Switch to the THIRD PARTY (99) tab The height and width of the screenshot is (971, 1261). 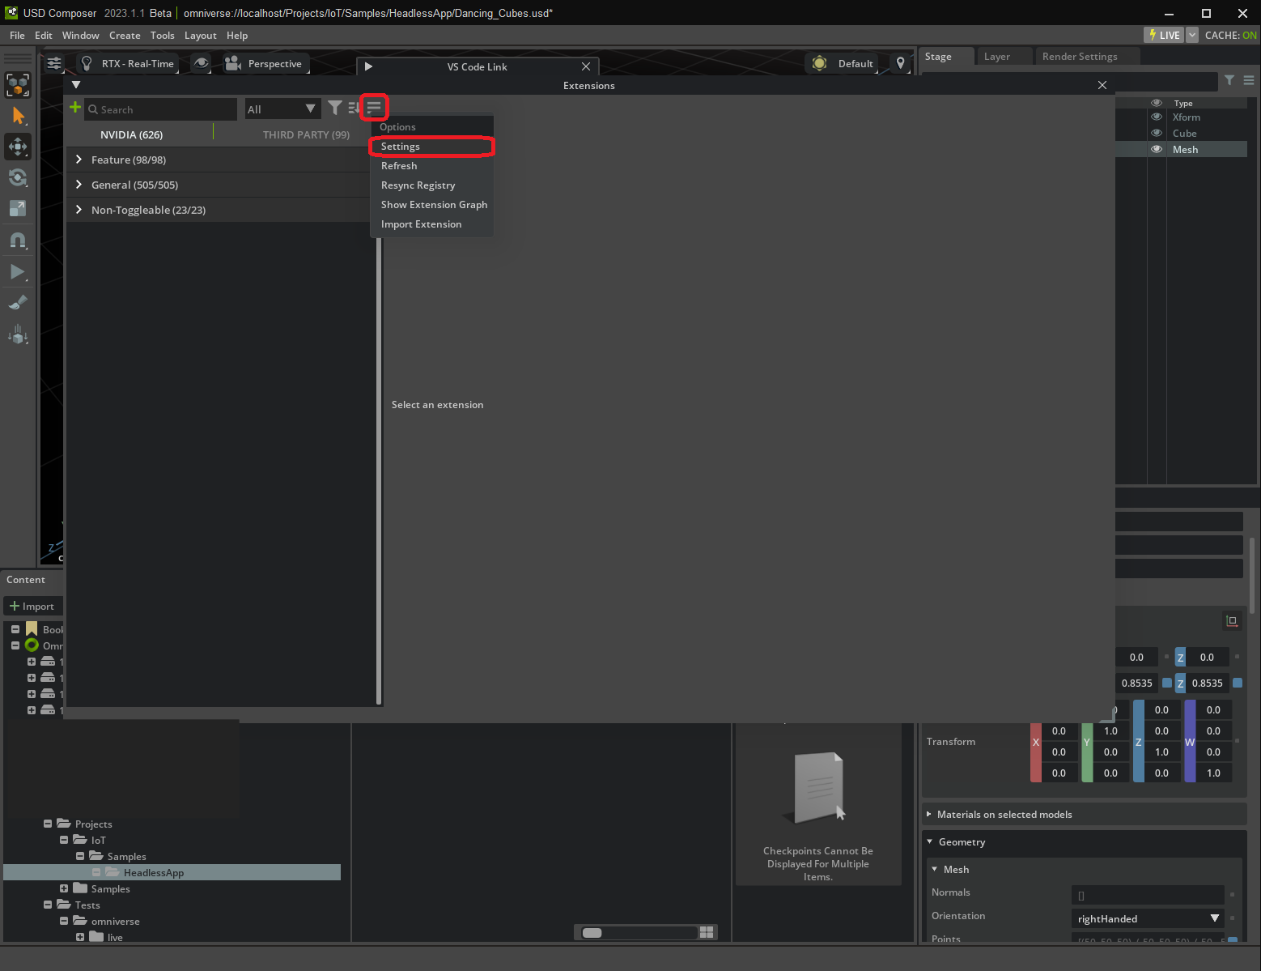click(306, 134)
